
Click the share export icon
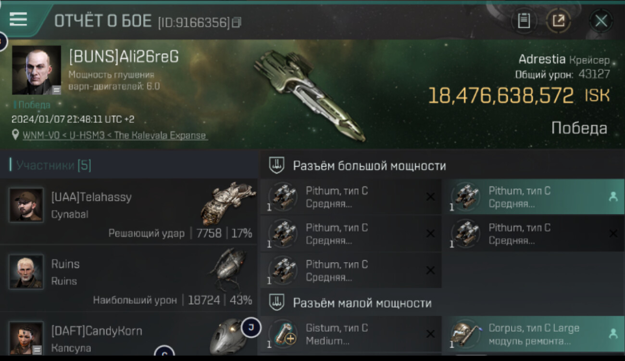click(558, 21)
